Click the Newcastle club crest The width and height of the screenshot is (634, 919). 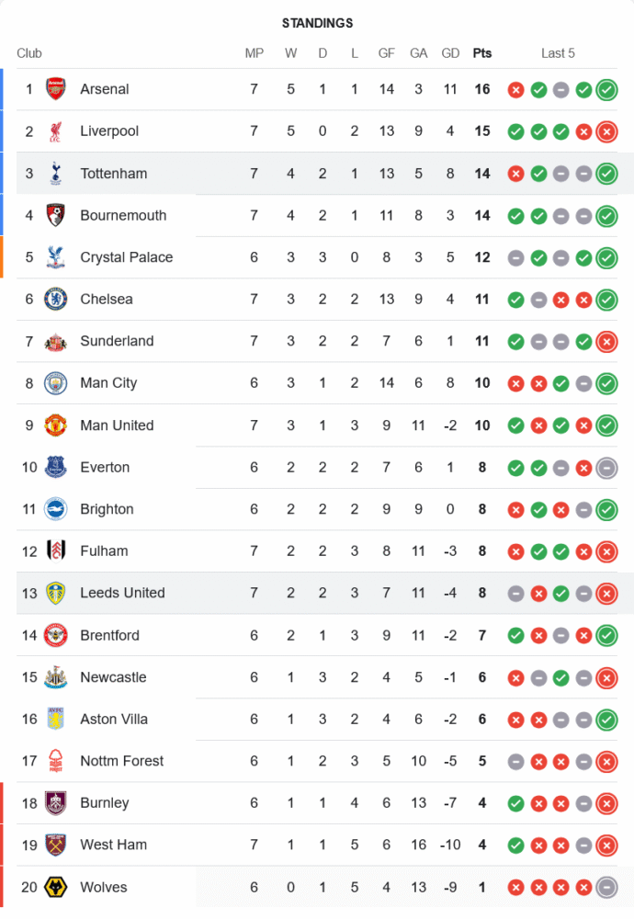56,677
